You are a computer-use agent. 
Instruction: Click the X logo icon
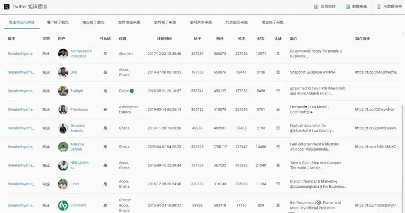tap(7, 6)
